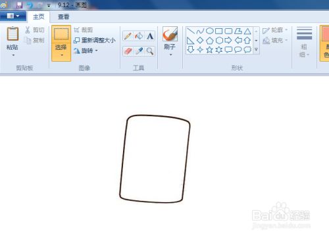Pick the Left arrow shape

tap(238, 41)
